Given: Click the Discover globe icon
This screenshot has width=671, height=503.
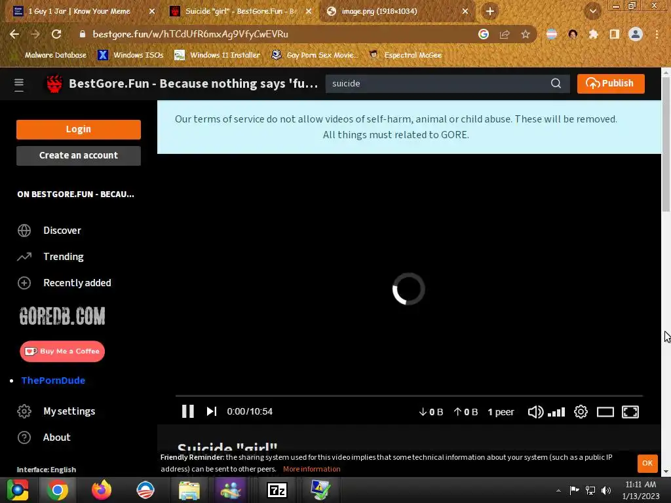Looking at the screenshot, I should point(24,231).
